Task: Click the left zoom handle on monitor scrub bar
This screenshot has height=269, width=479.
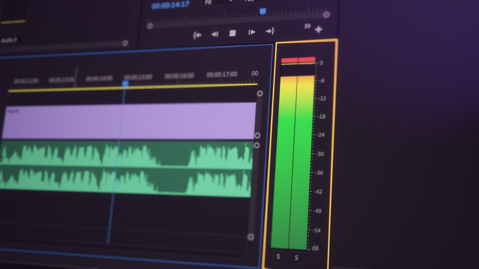Action: click(150, 26)
